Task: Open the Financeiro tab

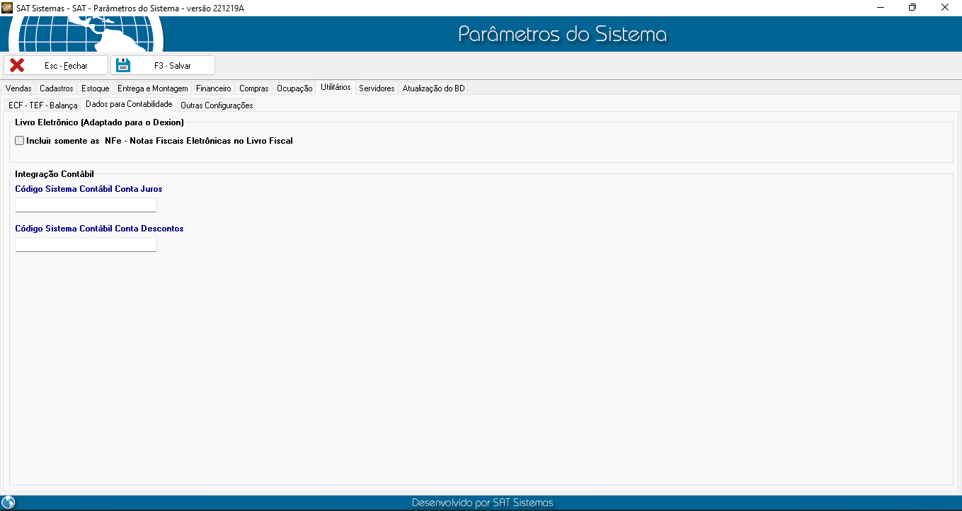Action: pos(214,88)
